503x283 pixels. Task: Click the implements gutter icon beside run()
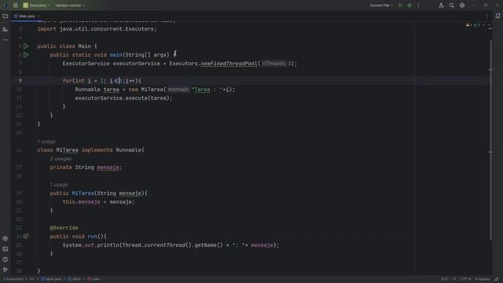26,236
